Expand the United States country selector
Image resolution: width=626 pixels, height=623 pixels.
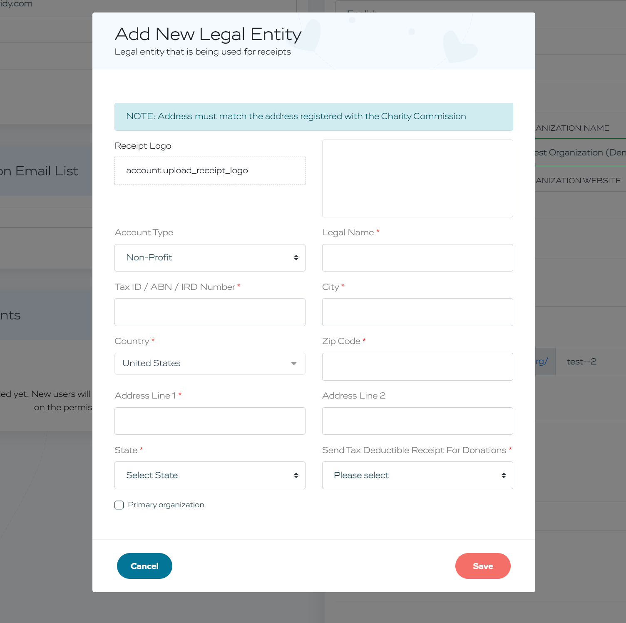coord(210,364)
